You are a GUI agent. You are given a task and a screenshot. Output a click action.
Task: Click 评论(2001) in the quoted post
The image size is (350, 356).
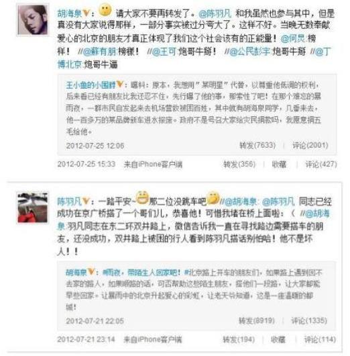click(x=310, y=145)
